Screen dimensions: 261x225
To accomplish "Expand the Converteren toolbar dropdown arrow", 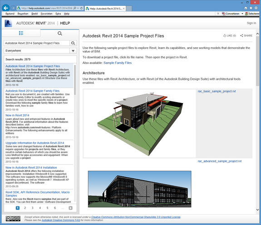I will [x=242, y=14].
